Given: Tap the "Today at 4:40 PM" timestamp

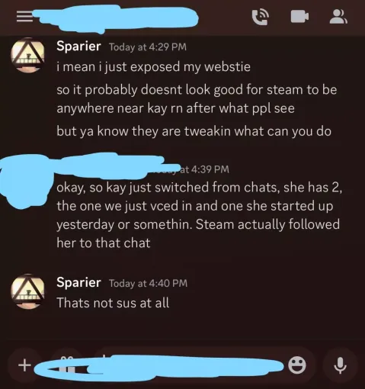Looking at the screenshot, I should click(x=149, y=283).
